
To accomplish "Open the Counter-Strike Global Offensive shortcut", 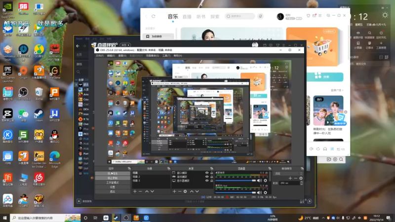I will 39,159.
